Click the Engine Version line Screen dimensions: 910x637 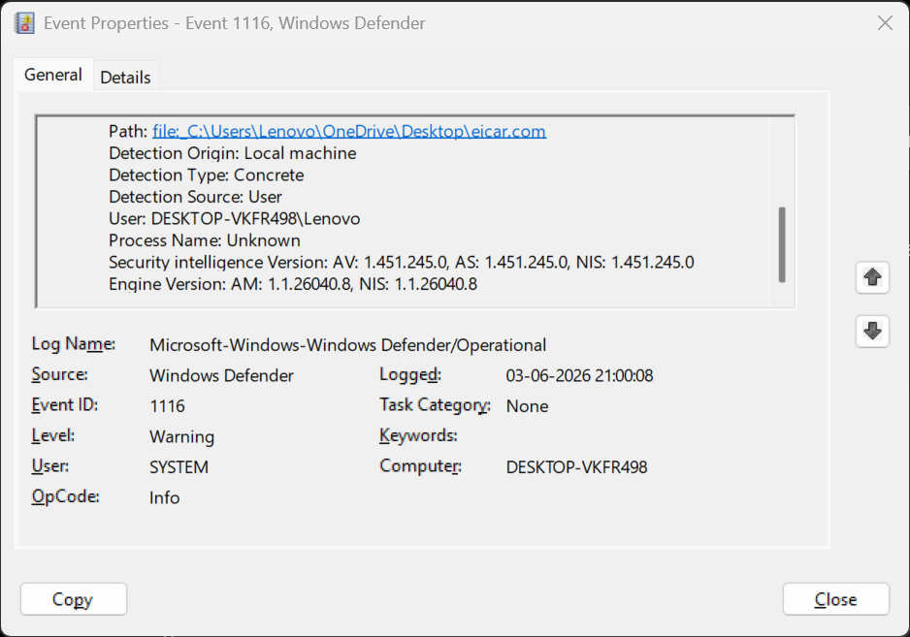point(293,284)
